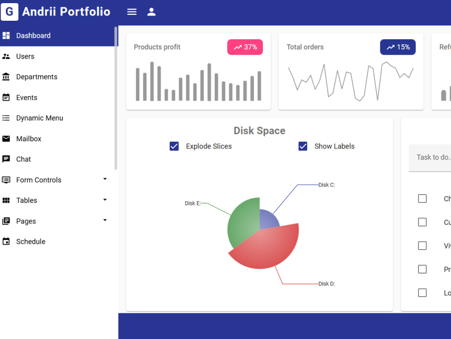Check the task checkbox beside 'Pr'
Image resolution: width=451 pixels, height=339 pixels.
click(x=422, y=269)
